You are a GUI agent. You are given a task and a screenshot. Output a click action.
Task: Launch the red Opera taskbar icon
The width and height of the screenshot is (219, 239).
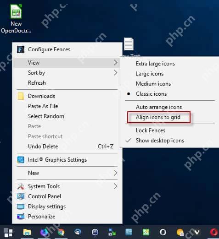[x=214, y=232]
